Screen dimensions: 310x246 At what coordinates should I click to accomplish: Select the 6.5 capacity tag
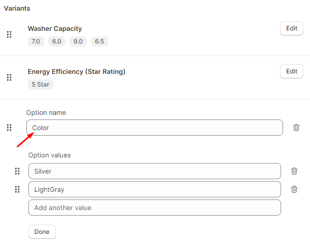click(x=99, y=42)
